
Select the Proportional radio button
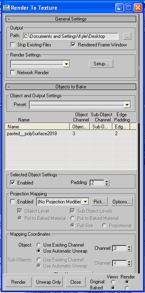pos(104,225)
